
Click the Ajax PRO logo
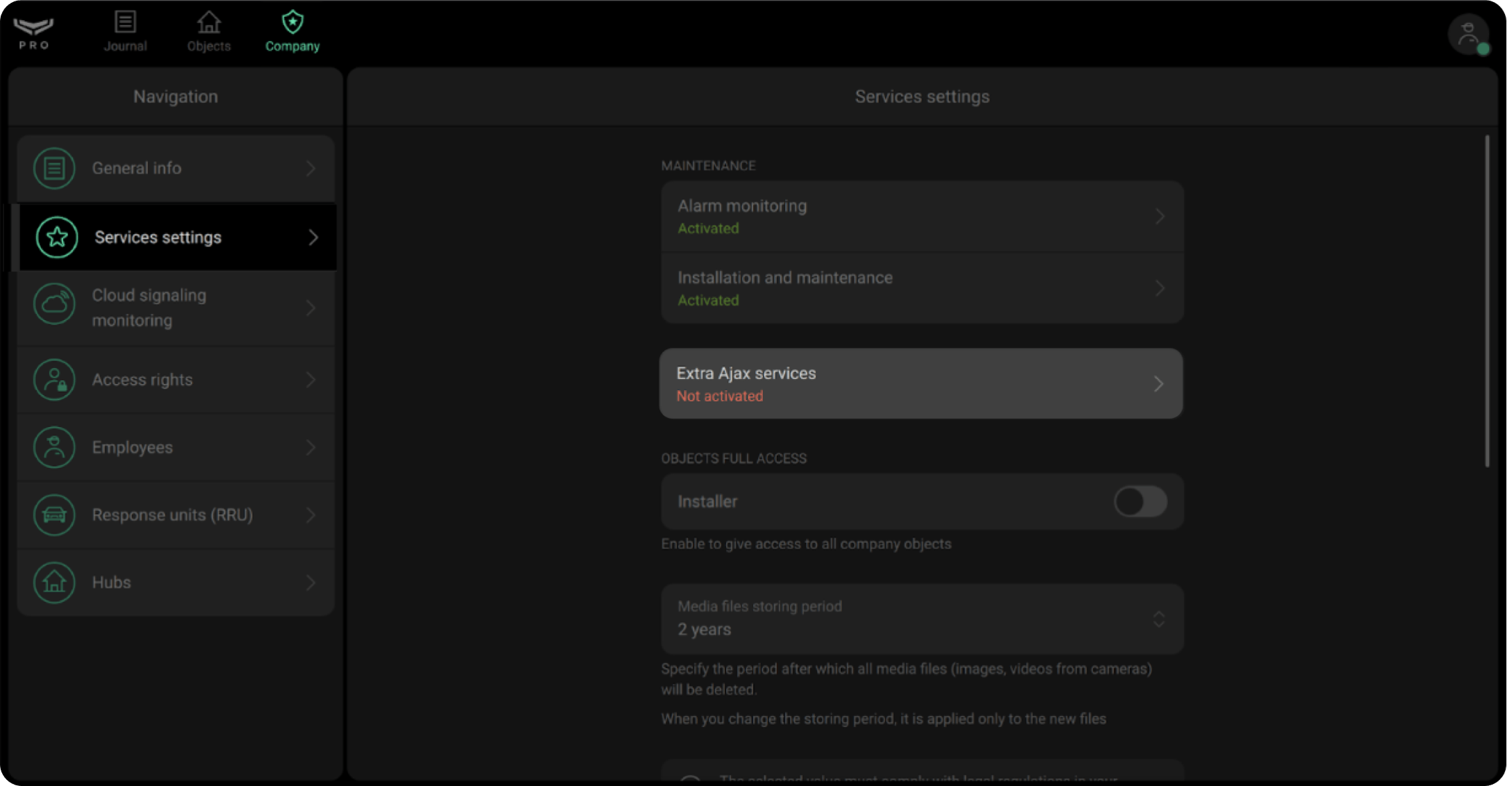[x=33, y=33]
